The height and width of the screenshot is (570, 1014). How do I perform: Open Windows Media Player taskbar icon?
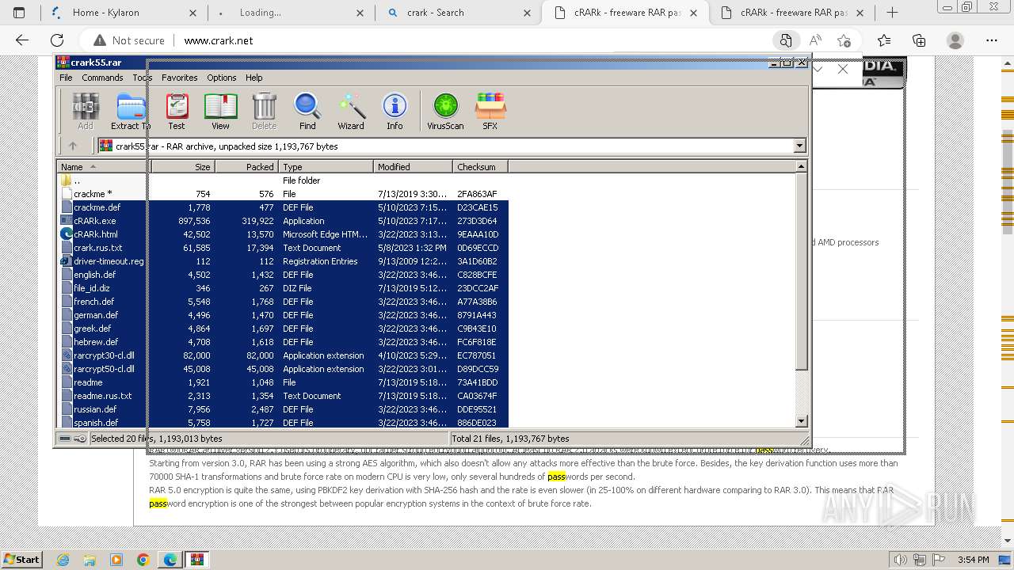116,560
